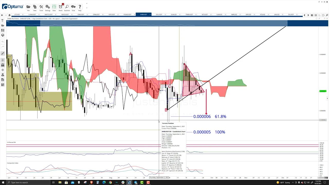
Task: Open Optuma Settings gears icon
Action: [x=48, y=7]
